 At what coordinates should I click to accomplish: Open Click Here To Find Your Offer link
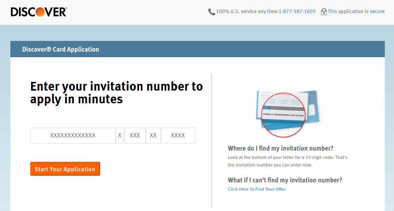point(257,189)
